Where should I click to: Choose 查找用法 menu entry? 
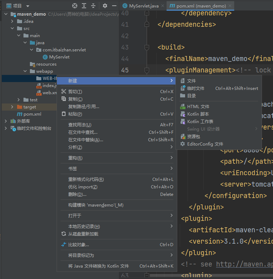coord(117,125)
